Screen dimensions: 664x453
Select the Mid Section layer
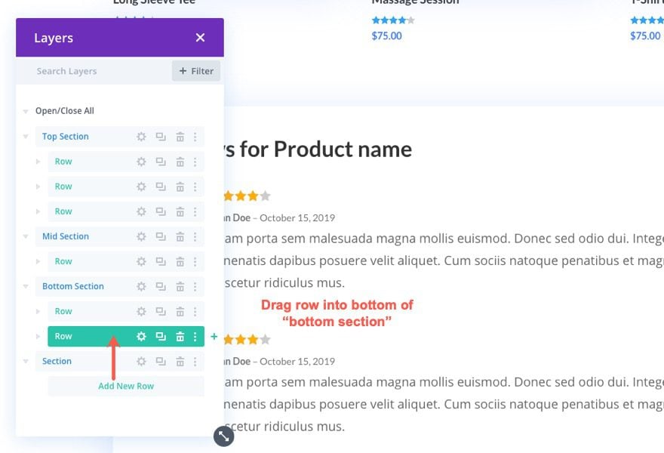pos(66,236)
